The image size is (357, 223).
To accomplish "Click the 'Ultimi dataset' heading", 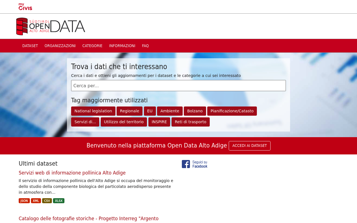I will coord(38,164).
